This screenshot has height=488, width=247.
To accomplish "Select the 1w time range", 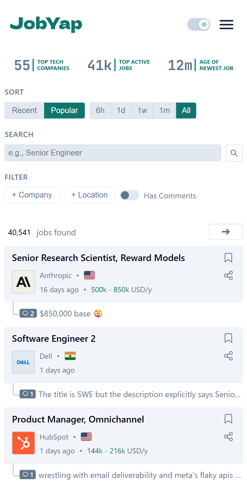I will tap(142, 110).
